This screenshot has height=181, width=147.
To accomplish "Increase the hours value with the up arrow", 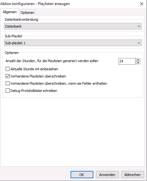I will click(138, 60).
